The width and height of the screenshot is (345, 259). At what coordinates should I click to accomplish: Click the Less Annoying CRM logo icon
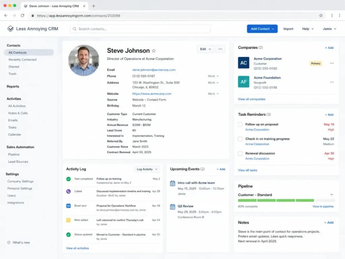(10, 29)
